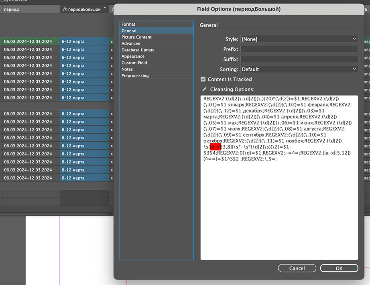
Task: Confirm with the OK button
Action: (x=339, y=268)
